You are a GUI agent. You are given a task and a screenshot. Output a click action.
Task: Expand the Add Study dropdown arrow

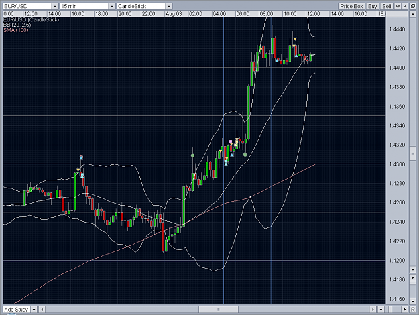click(34, 310)
